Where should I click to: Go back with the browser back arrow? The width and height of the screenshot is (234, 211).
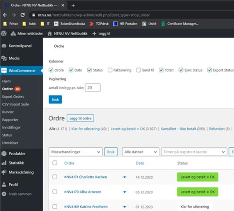(x=5, y=15)
